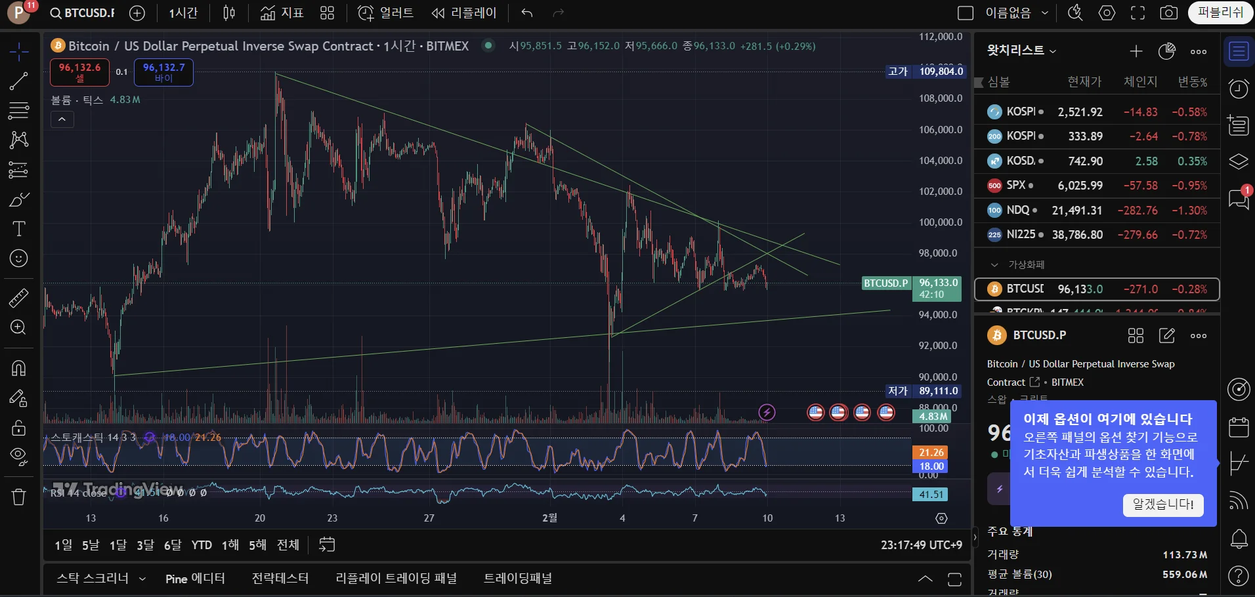The image size is (1255, 597).
Task: Open watchlist advanced view pie icon
Action: click(1167, 51)
